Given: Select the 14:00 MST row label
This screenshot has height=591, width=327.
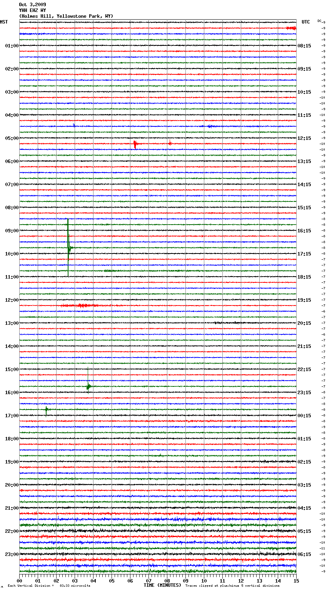Looking at the screenshot, I should 12,346.
